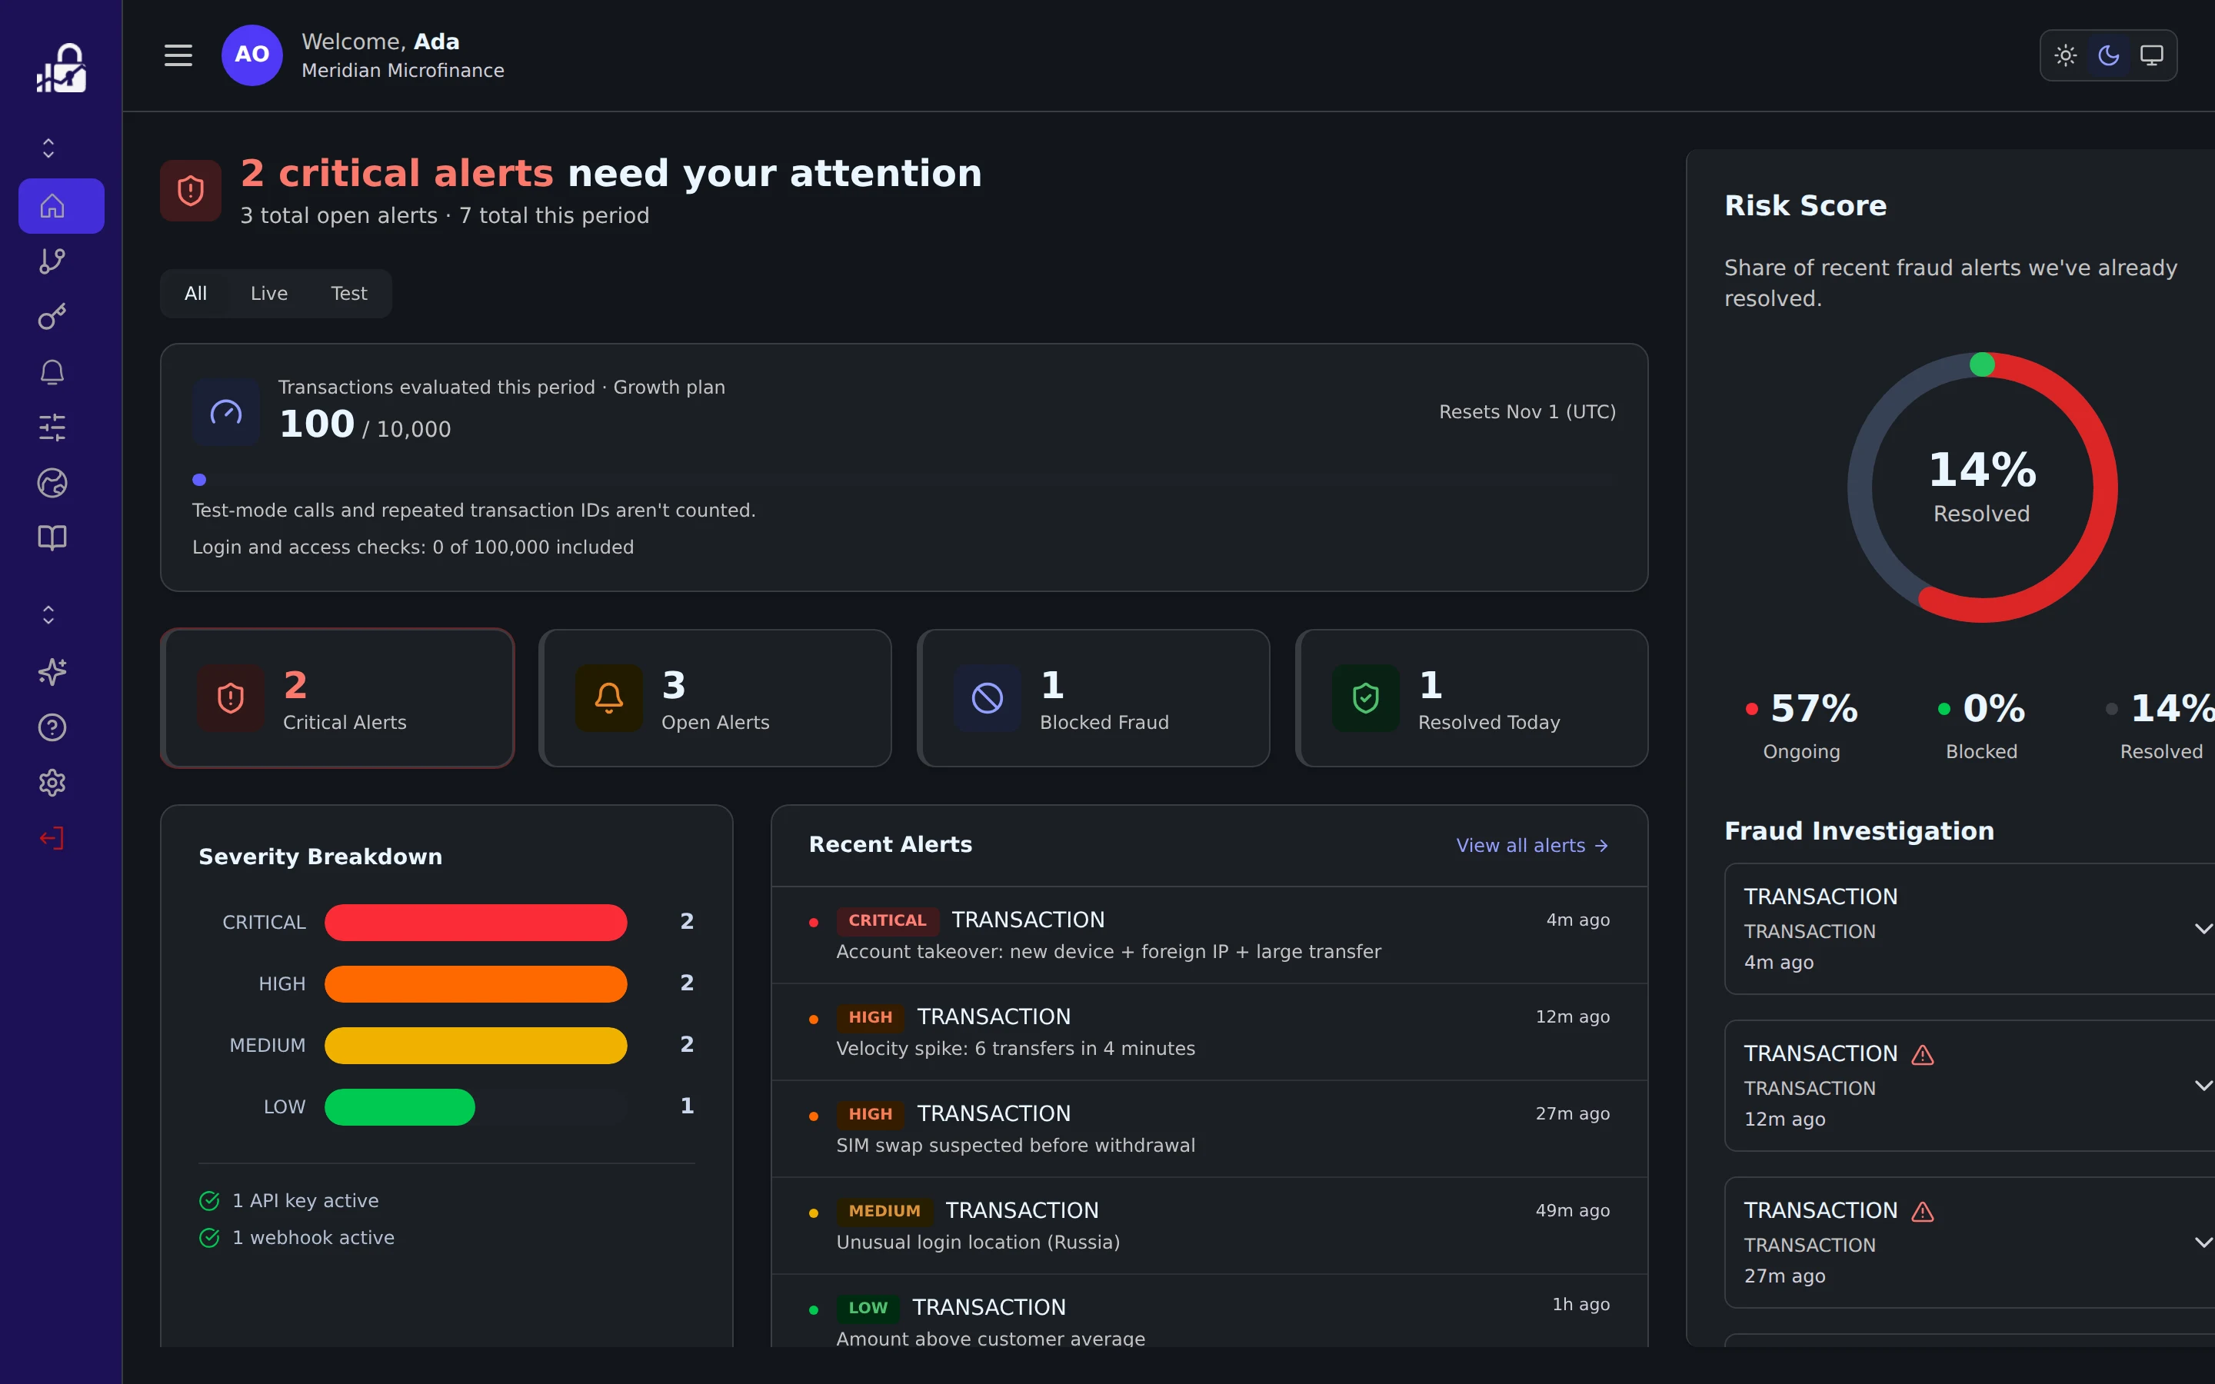This screenshot has height=1384, width=2215.
Task: Select the Test filter tab
Action: pos(348,294)
